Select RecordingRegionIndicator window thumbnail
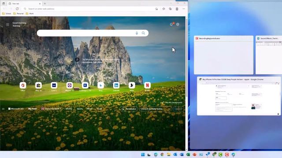The height and width of the screenshot is (158, 282). click(223, 55)
